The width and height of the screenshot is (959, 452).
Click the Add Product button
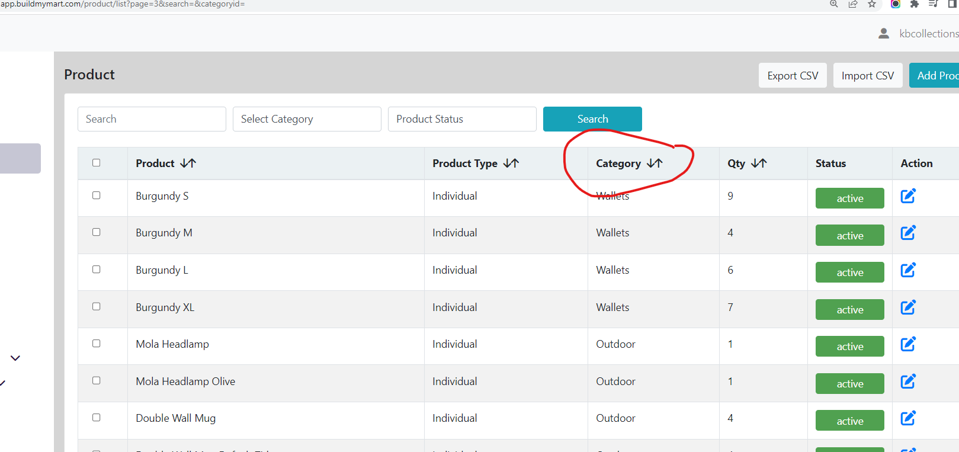click(x=934, y=75)
